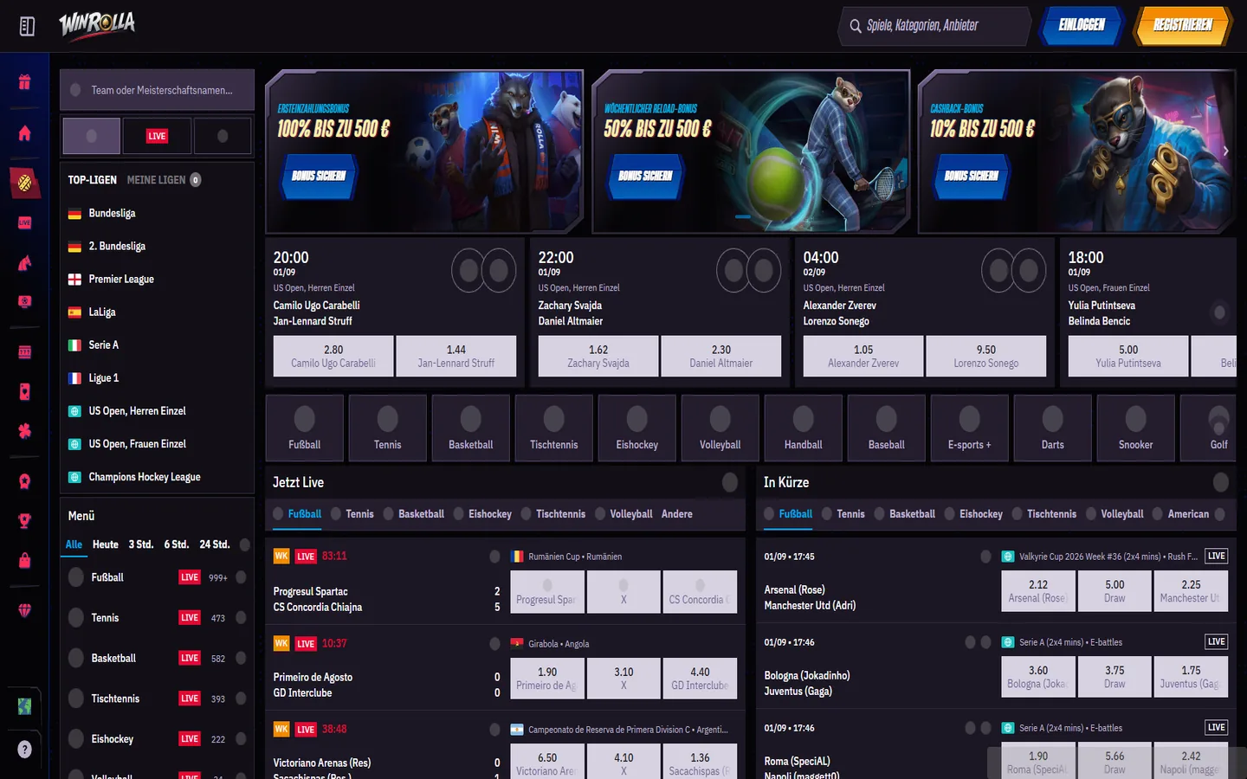Switch Jetzt Live to the Andere tab
The width and height of the screenshot is (1247, 779).
click(x=677, y=514)
